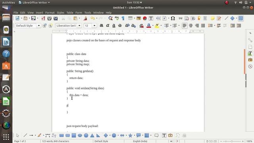Expand the highlighting color dropdown arrow

(x=161, y=25)
